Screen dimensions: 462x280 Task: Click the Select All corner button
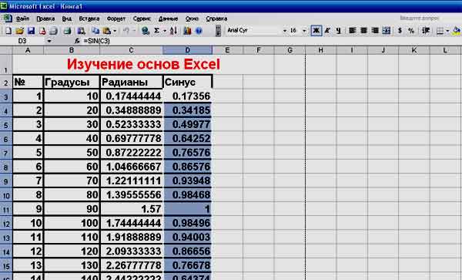6,50
